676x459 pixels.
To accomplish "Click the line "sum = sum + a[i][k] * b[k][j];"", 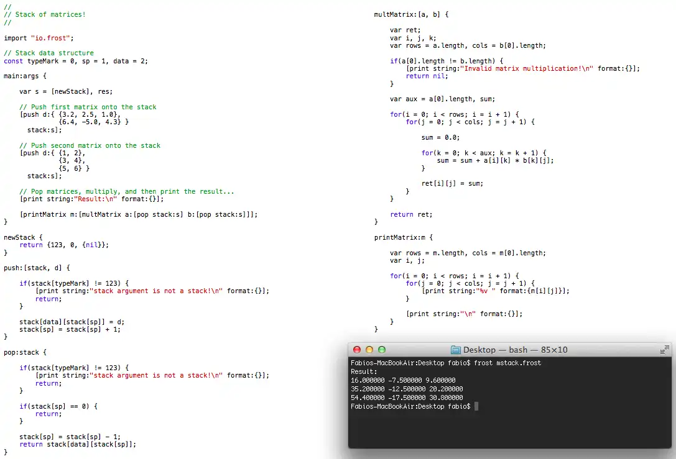I will coord(496,161).
